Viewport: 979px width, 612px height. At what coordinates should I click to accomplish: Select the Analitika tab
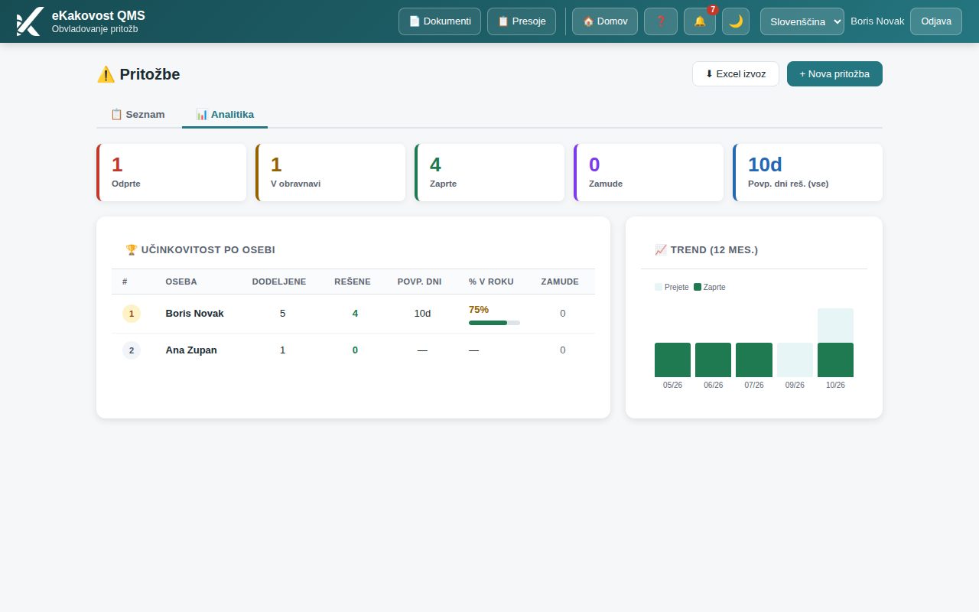(225, 114)
